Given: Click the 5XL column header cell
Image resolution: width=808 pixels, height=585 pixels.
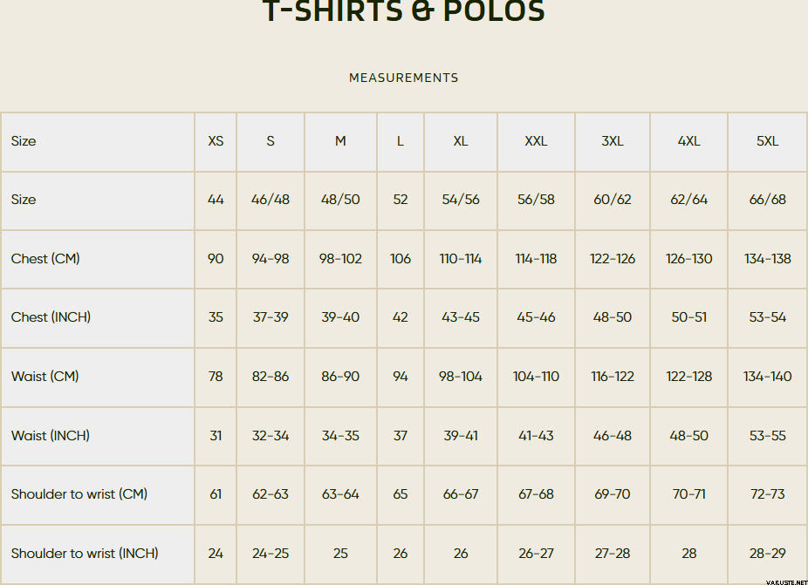Looking at the screenshot, I should pyautogui.click(x=767, y=141).
